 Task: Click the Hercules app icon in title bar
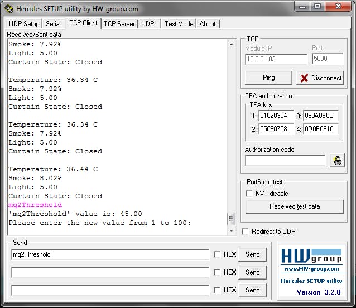tap(9, 9)
